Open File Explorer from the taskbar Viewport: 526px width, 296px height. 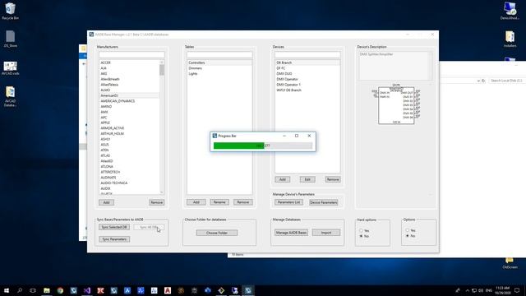[47, 290]
